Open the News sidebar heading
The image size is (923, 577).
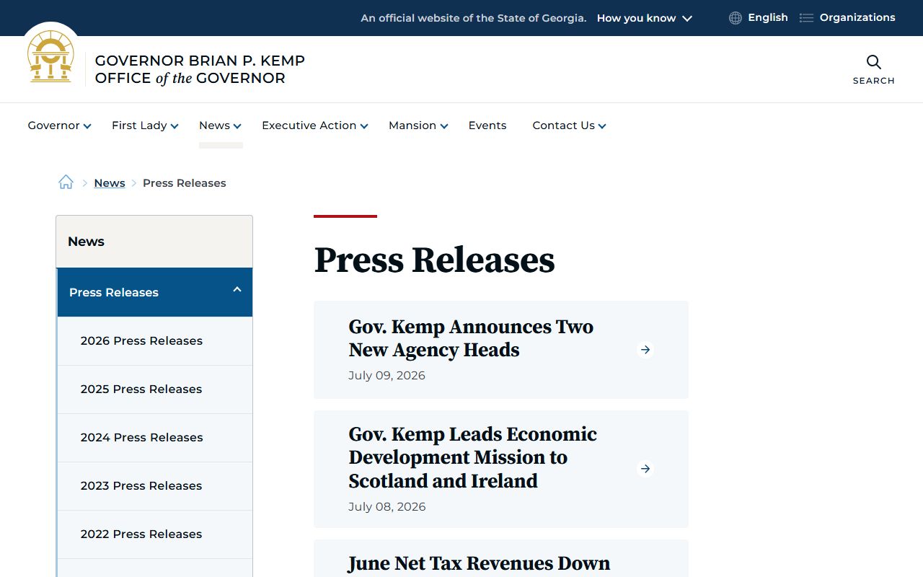click(154, 242)
